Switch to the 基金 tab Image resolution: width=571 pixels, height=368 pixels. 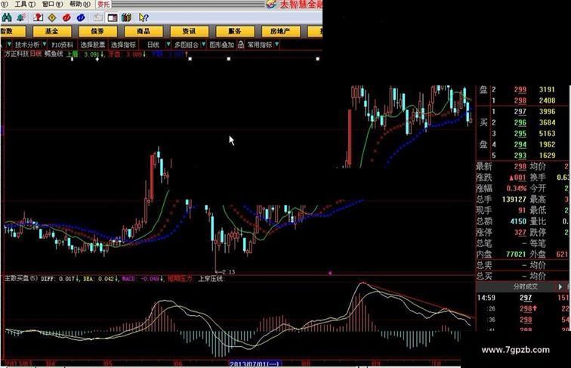[51, 31]
